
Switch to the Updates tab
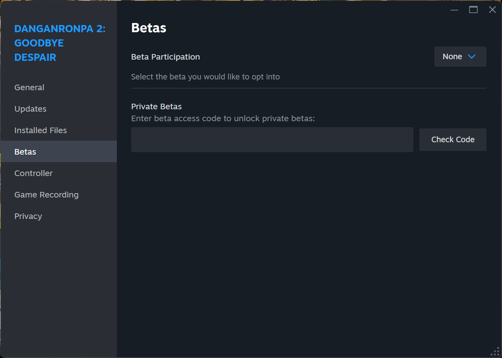(x=30, y=109)
